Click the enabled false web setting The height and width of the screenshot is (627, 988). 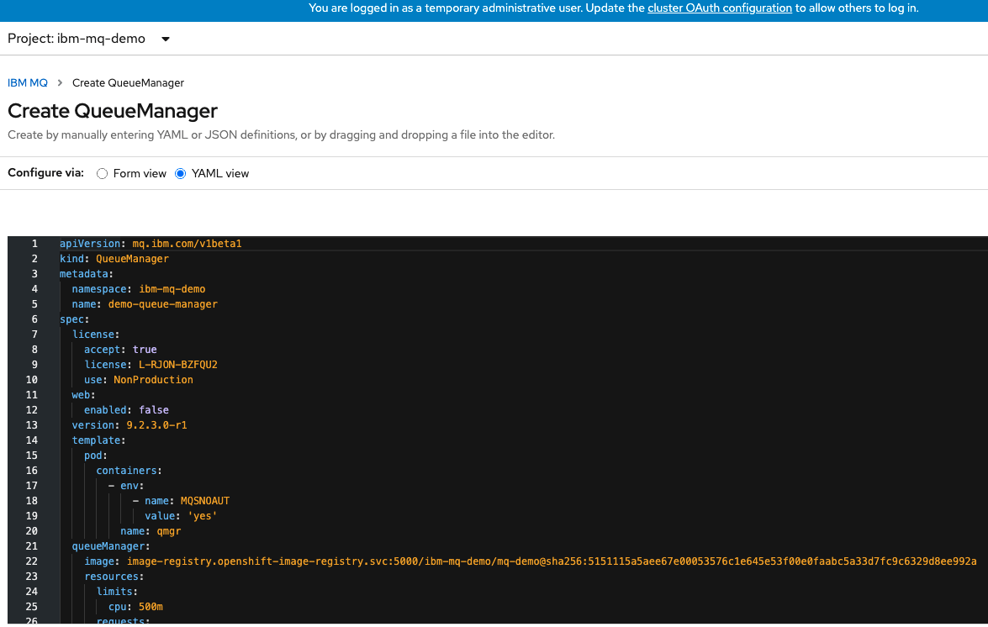click(154, 409)
